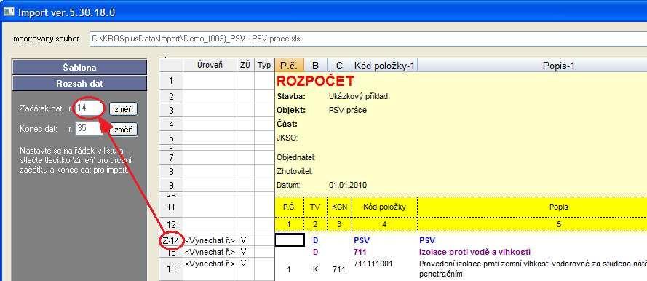
Task: Click the PSV práce cell
Action: pyautogui.click(x=347, y=110)
